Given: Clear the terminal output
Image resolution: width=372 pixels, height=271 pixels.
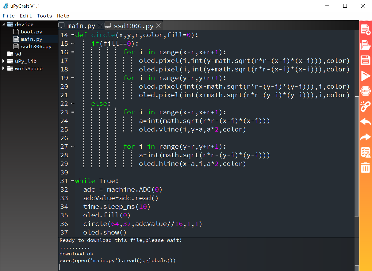Looking at the screenshot, I should tap(365, 168).
